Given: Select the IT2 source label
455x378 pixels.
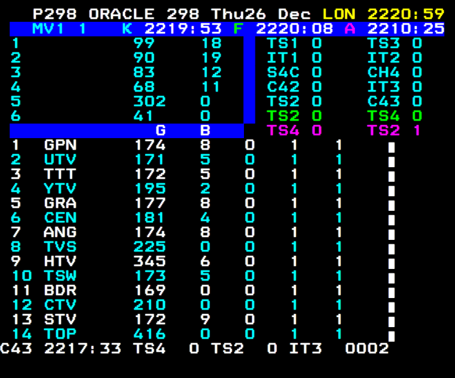Looking at the screenshot, I should [383, 58].
